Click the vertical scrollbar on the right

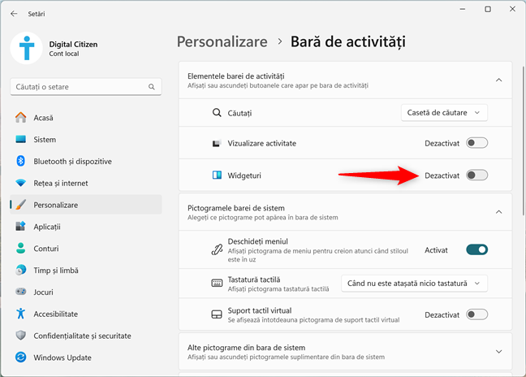pyautogui.click(x=524, y=141)
